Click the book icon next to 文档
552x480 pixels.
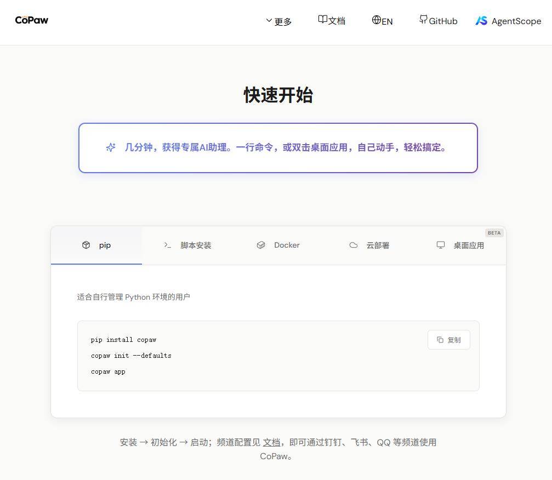point(322,20)
